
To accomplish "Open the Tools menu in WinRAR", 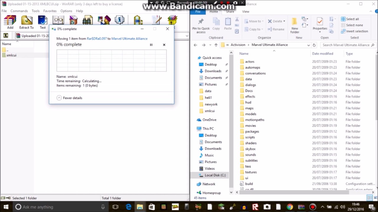I will (35, 11).
